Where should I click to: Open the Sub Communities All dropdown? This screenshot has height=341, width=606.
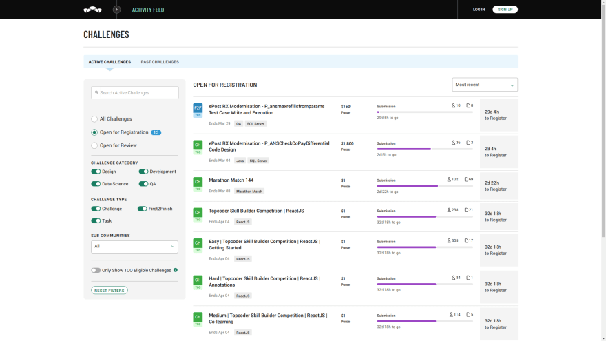(134, 247)
